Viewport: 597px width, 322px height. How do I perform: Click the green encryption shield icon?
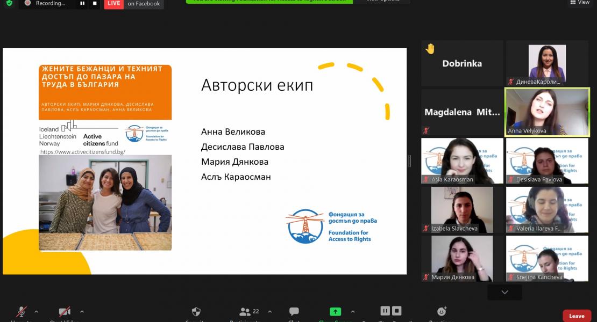click(9, 3)
